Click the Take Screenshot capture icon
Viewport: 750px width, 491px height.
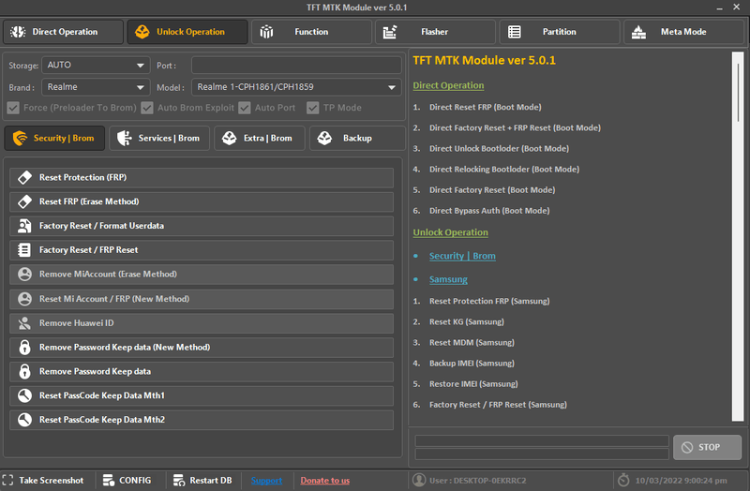[x=7, y=480]
